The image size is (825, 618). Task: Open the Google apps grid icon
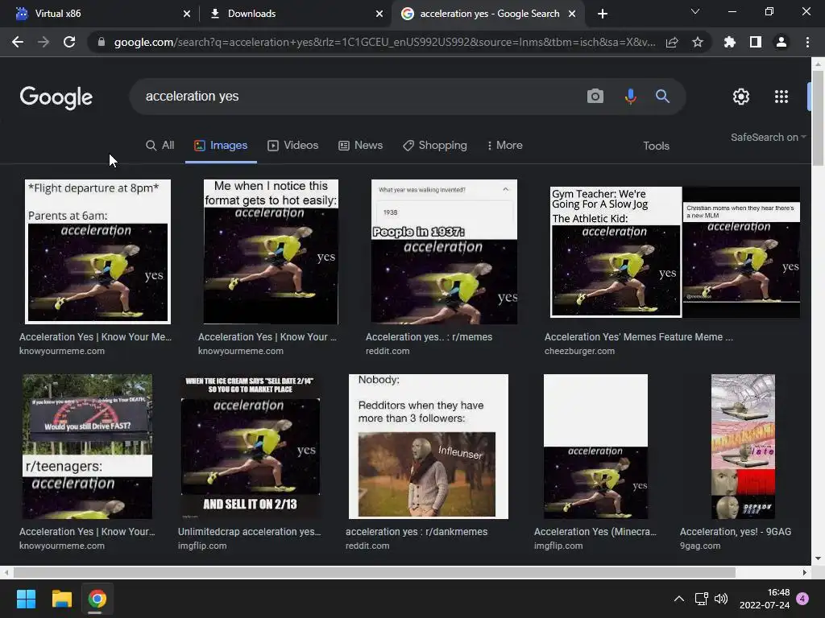coord(781,97)
